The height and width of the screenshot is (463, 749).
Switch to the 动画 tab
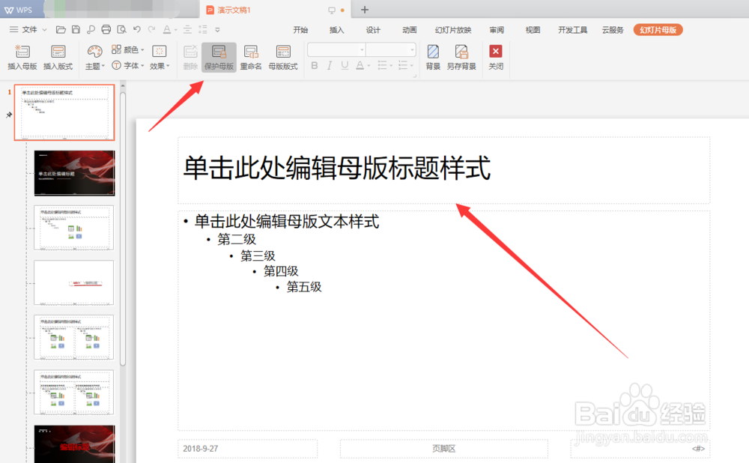click(x=410, y=30)
